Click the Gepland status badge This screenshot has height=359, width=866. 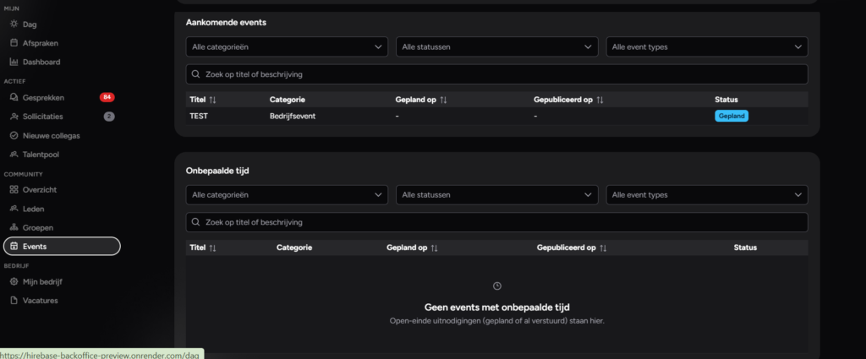[732, 116]
